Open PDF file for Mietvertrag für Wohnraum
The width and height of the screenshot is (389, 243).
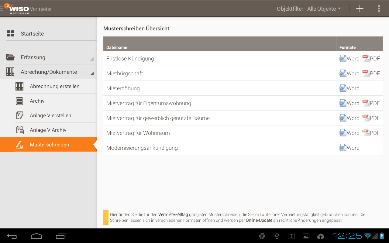pyautogui.click(x=371, y=133)
